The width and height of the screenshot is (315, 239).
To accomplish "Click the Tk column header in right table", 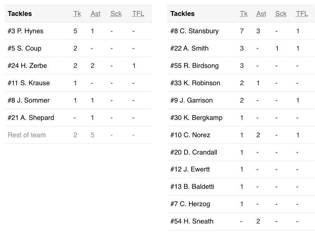I will pos(244,14).
